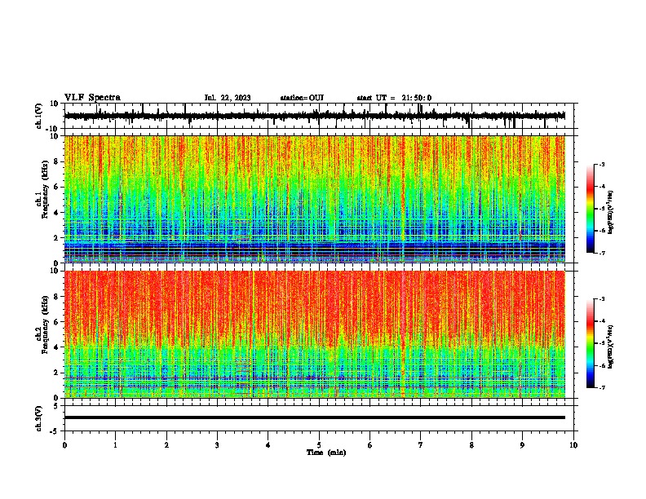Click the ch.3 flat black voltage trace
The image size is (646, 499).
point(315,417)
